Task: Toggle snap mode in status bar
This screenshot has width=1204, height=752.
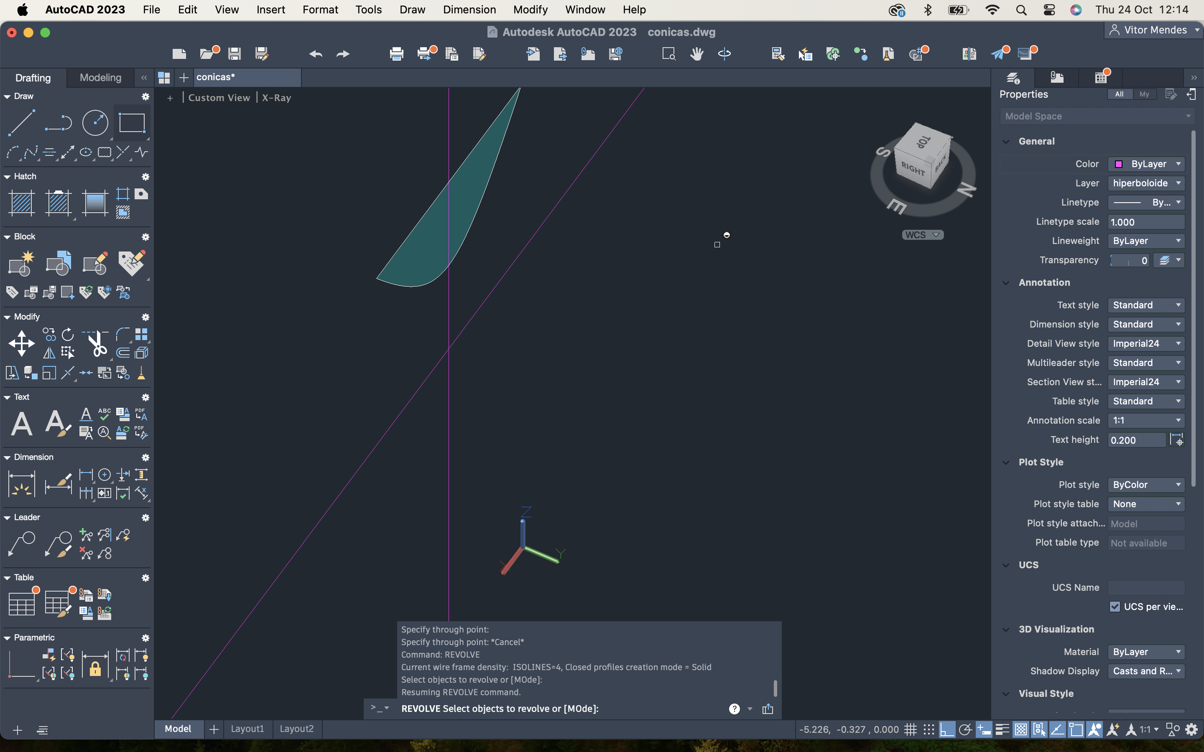Action: (929, 729)
